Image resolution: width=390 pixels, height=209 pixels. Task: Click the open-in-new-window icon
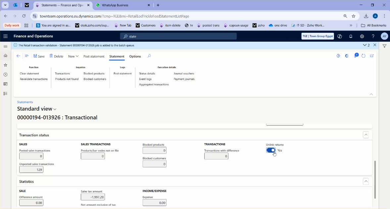(371, 56)
